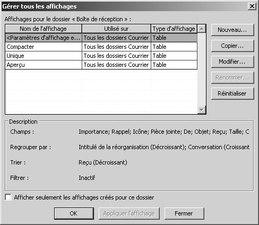This screenshot has height=225, width=259.
Task: Close the window with the X button
Action: (x=252, y=6)
